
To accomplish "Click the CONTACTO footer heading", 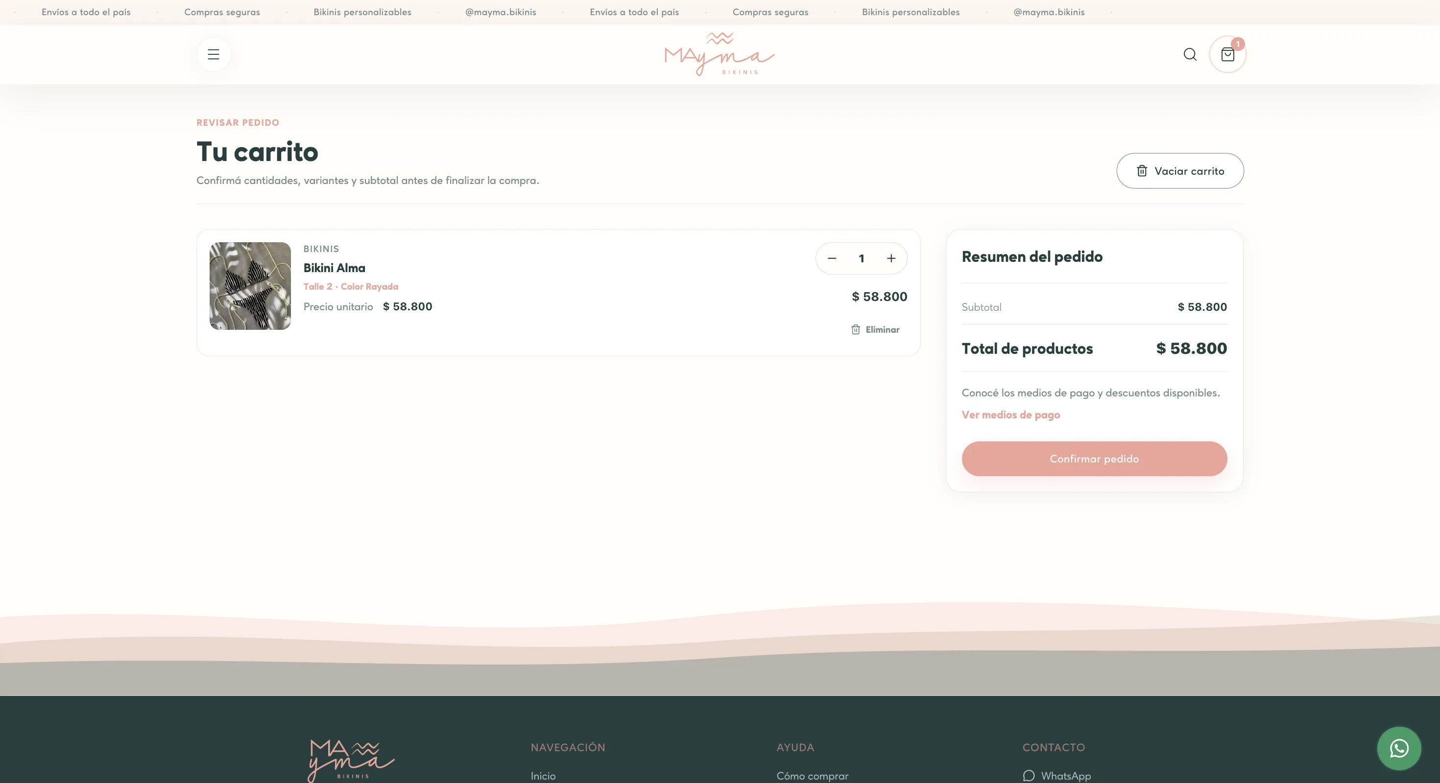I will 1054,747.
